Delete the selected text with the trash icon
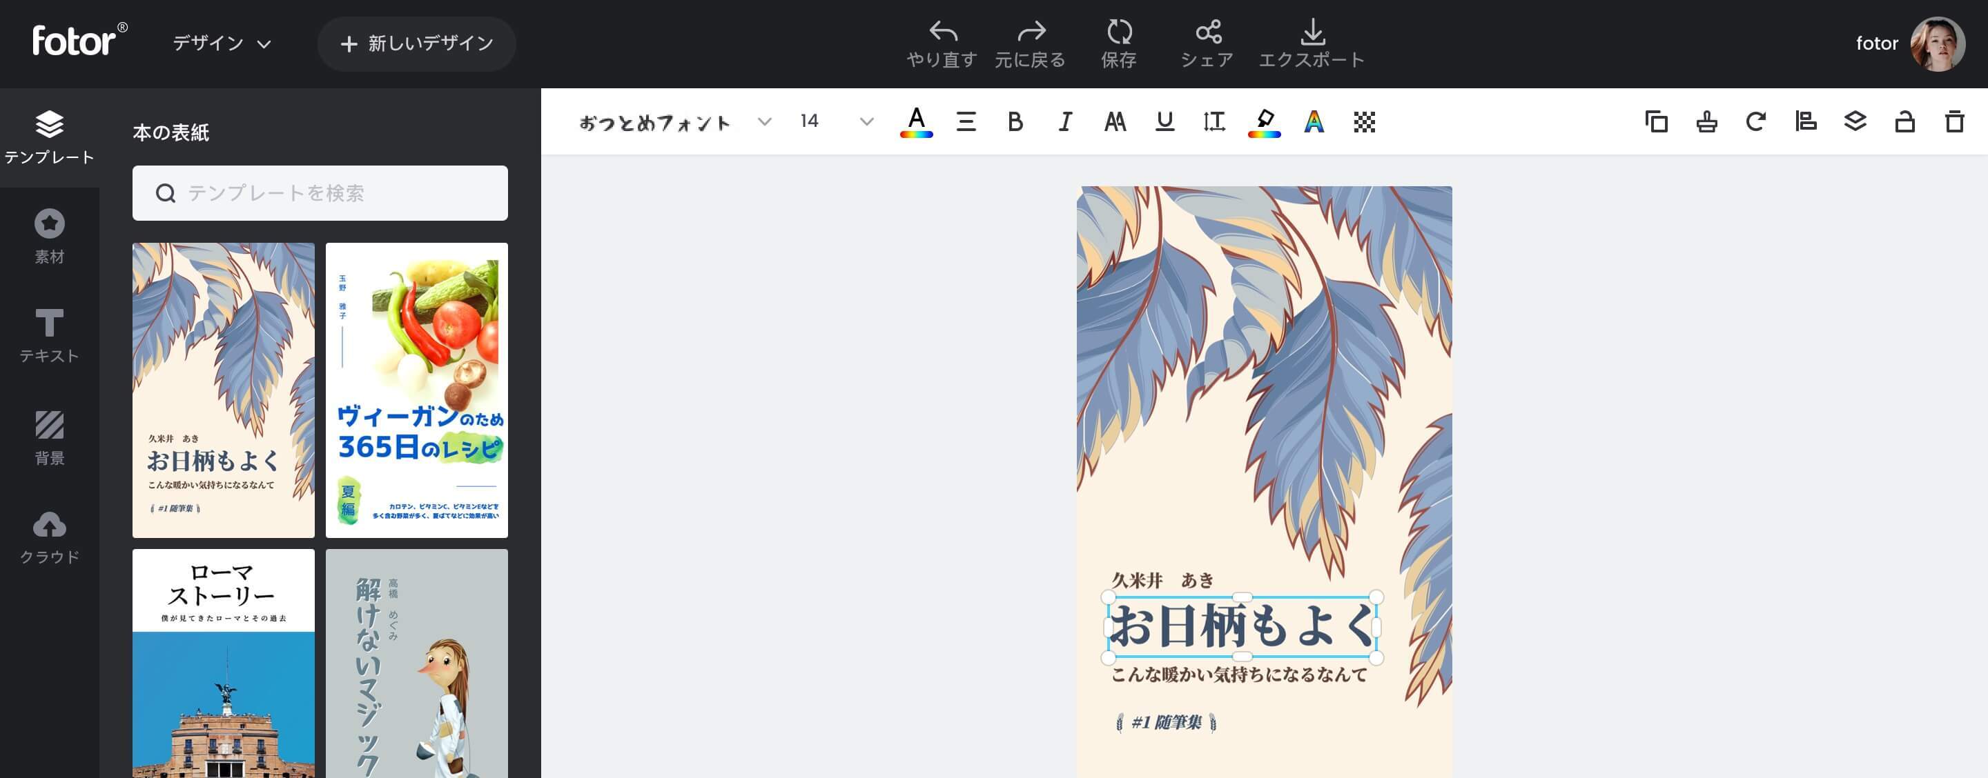The image size is (1988, 778). tap(1953, 122)
